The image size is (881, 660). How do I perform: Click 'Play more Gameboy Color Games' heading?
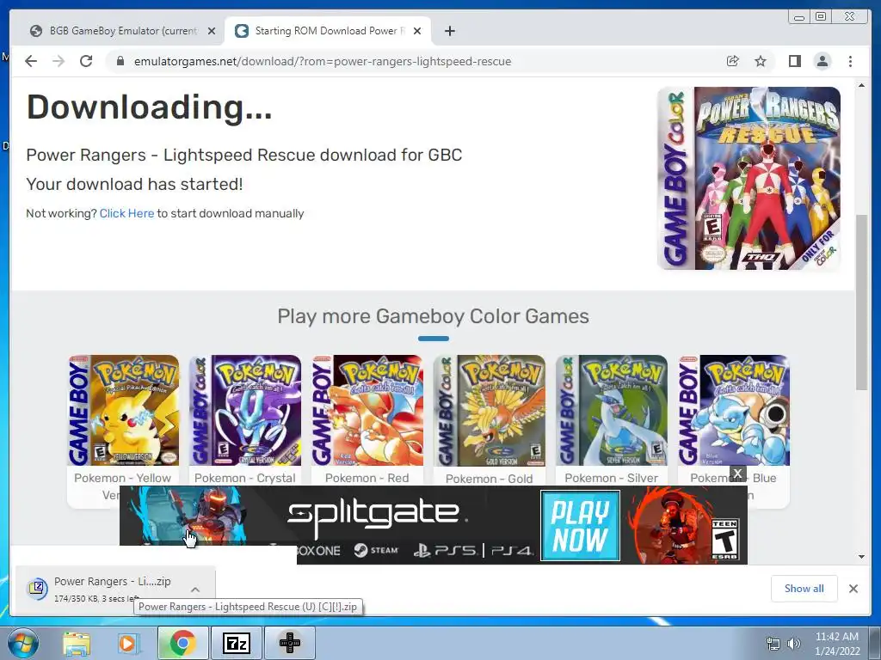click(x=434, y=316)
